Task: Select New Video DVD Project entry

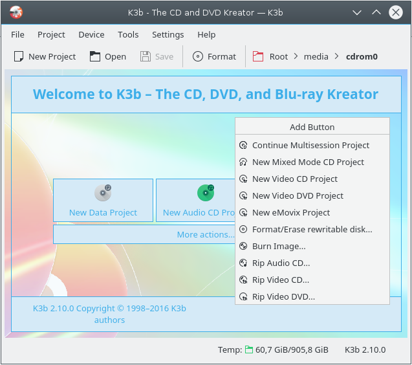Action: coord(298,196)
